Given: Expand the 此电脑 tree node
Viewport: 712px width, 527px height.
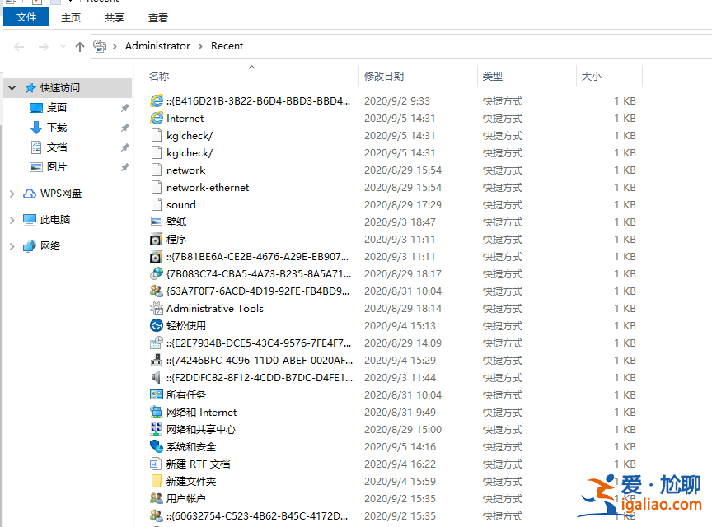Looking at the screenshot, I should 12,219.
